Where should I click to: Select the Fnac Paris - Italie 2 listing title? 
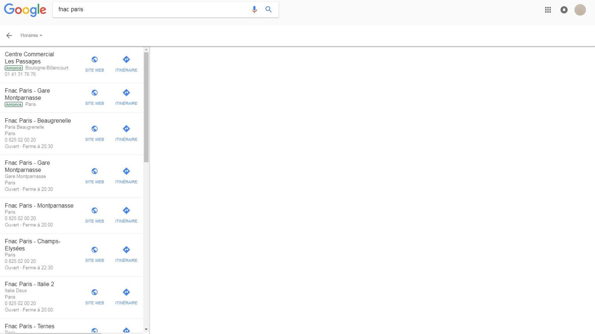pos(29,284)
